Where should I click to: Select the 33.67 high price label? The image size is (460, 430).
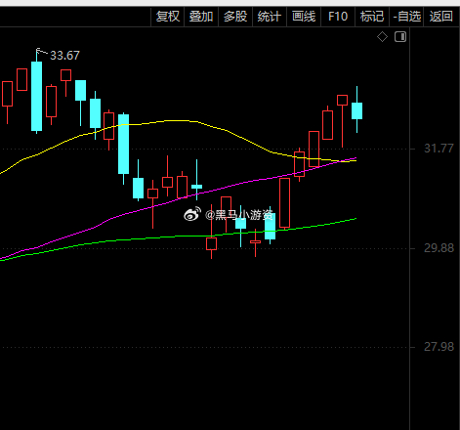(x=64, y=56)
